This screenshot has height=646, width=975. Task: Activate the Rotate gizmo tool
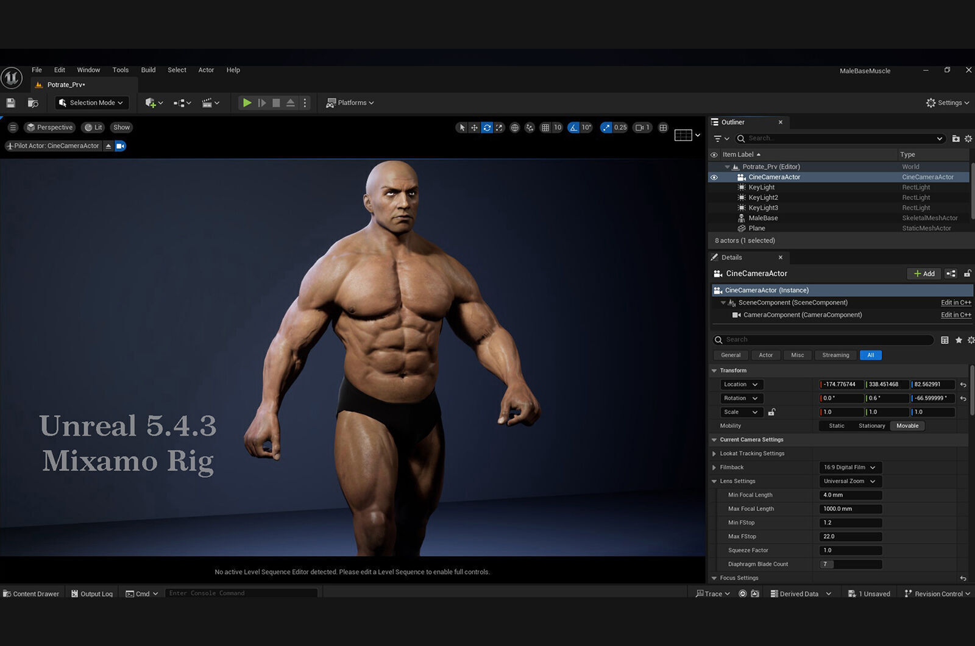point(487,127)
